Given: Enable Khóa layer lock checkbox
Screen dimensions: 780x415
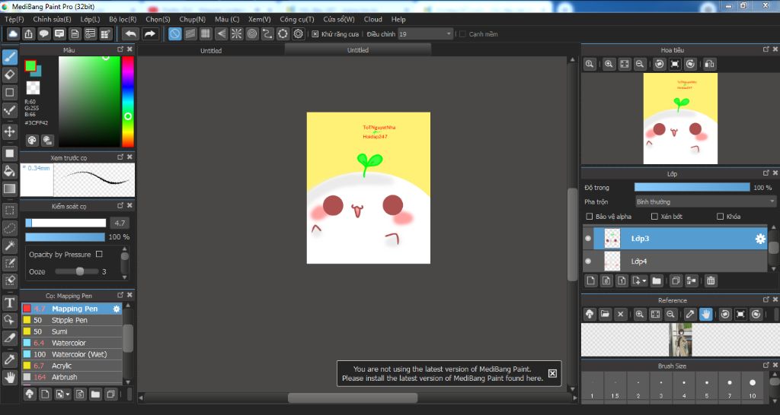Looking at the screenshot, I should pos(720,217).
